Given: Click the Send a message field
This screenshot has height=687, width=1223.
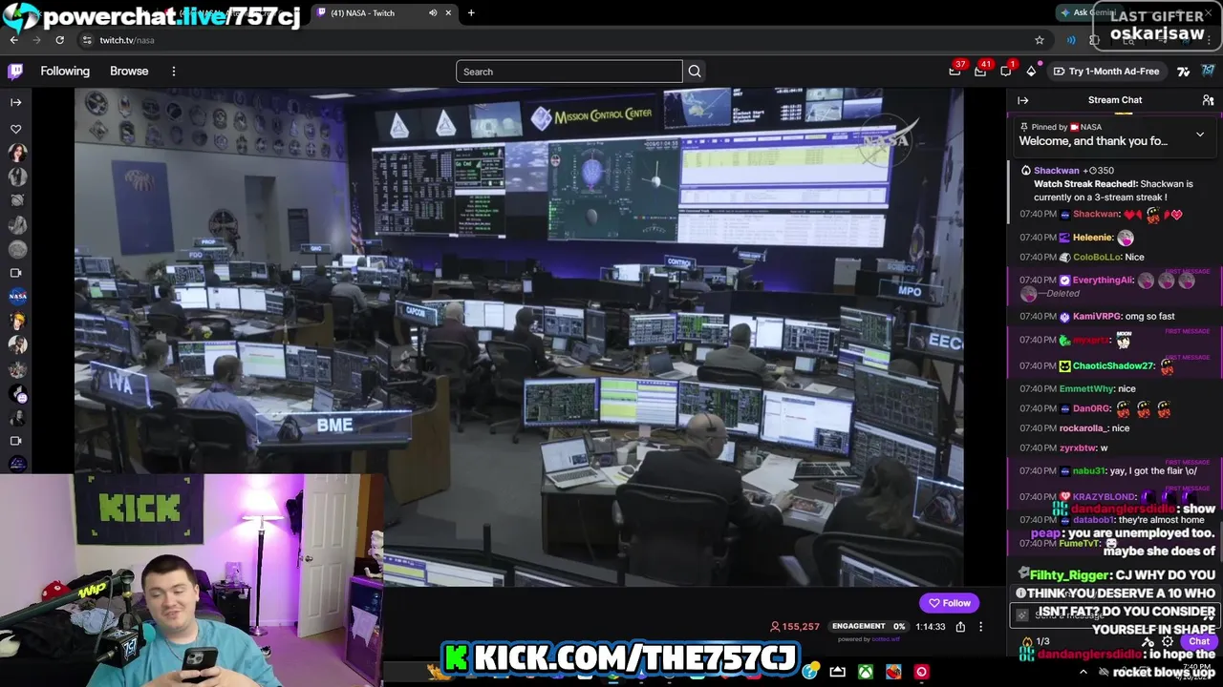Looking at the screenshot, I should [x=1114, y=615].
